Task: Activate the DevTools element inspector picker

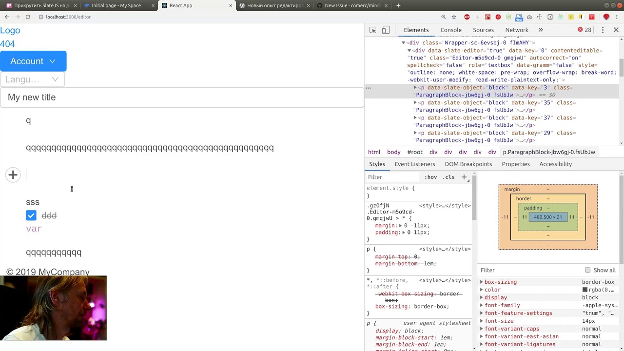Action: pos(373,30)
